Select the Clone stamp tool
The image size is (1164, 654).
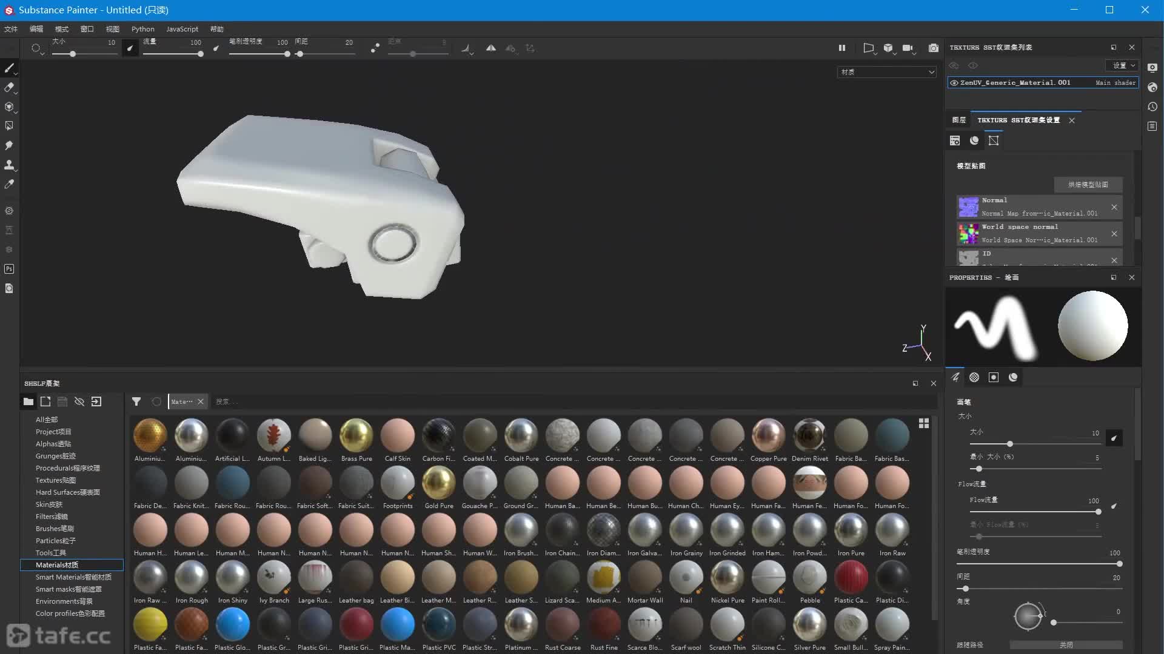pos(9,165)
